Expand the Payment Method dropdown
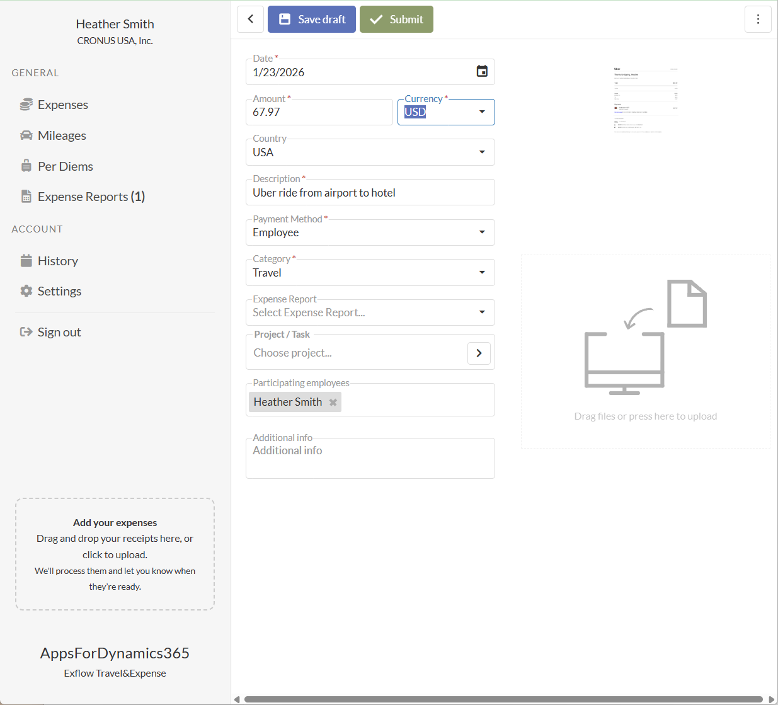The height and width of the screenshot is (705, 778). 482,232
